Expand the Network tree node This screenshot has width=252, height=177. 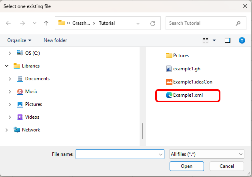tap(6, 130)
